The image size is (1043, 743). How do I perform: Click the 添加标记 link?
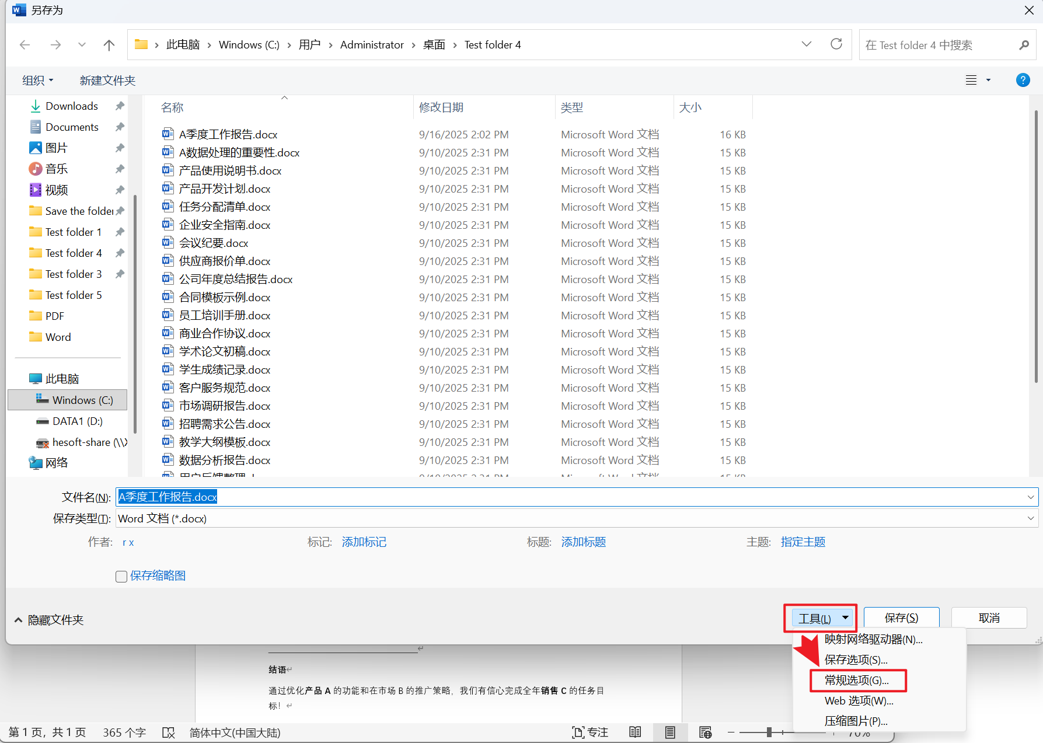tap(364, 542)
